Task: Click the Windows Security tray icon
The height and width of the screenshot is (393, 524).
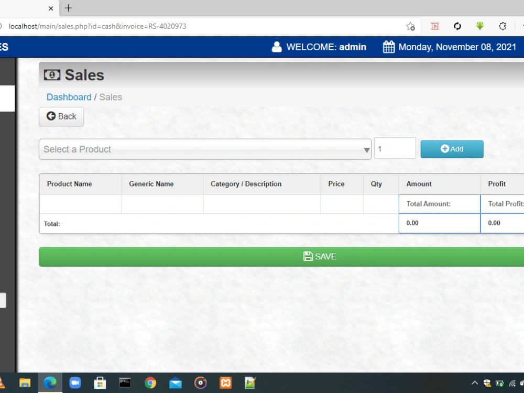Action: pos(487,383)
